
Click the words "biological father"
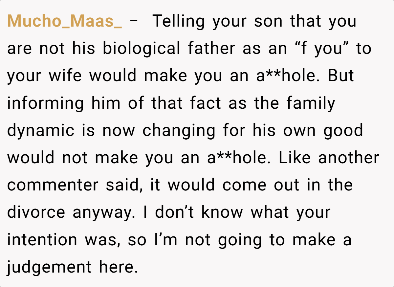pos(169,49)
